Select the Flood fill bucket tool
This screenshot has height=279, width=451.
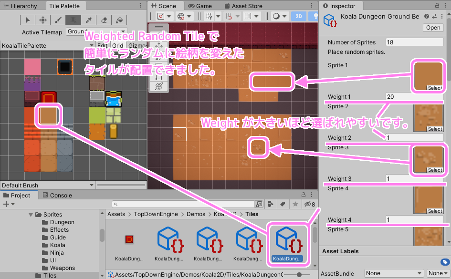tap(119, 21)
